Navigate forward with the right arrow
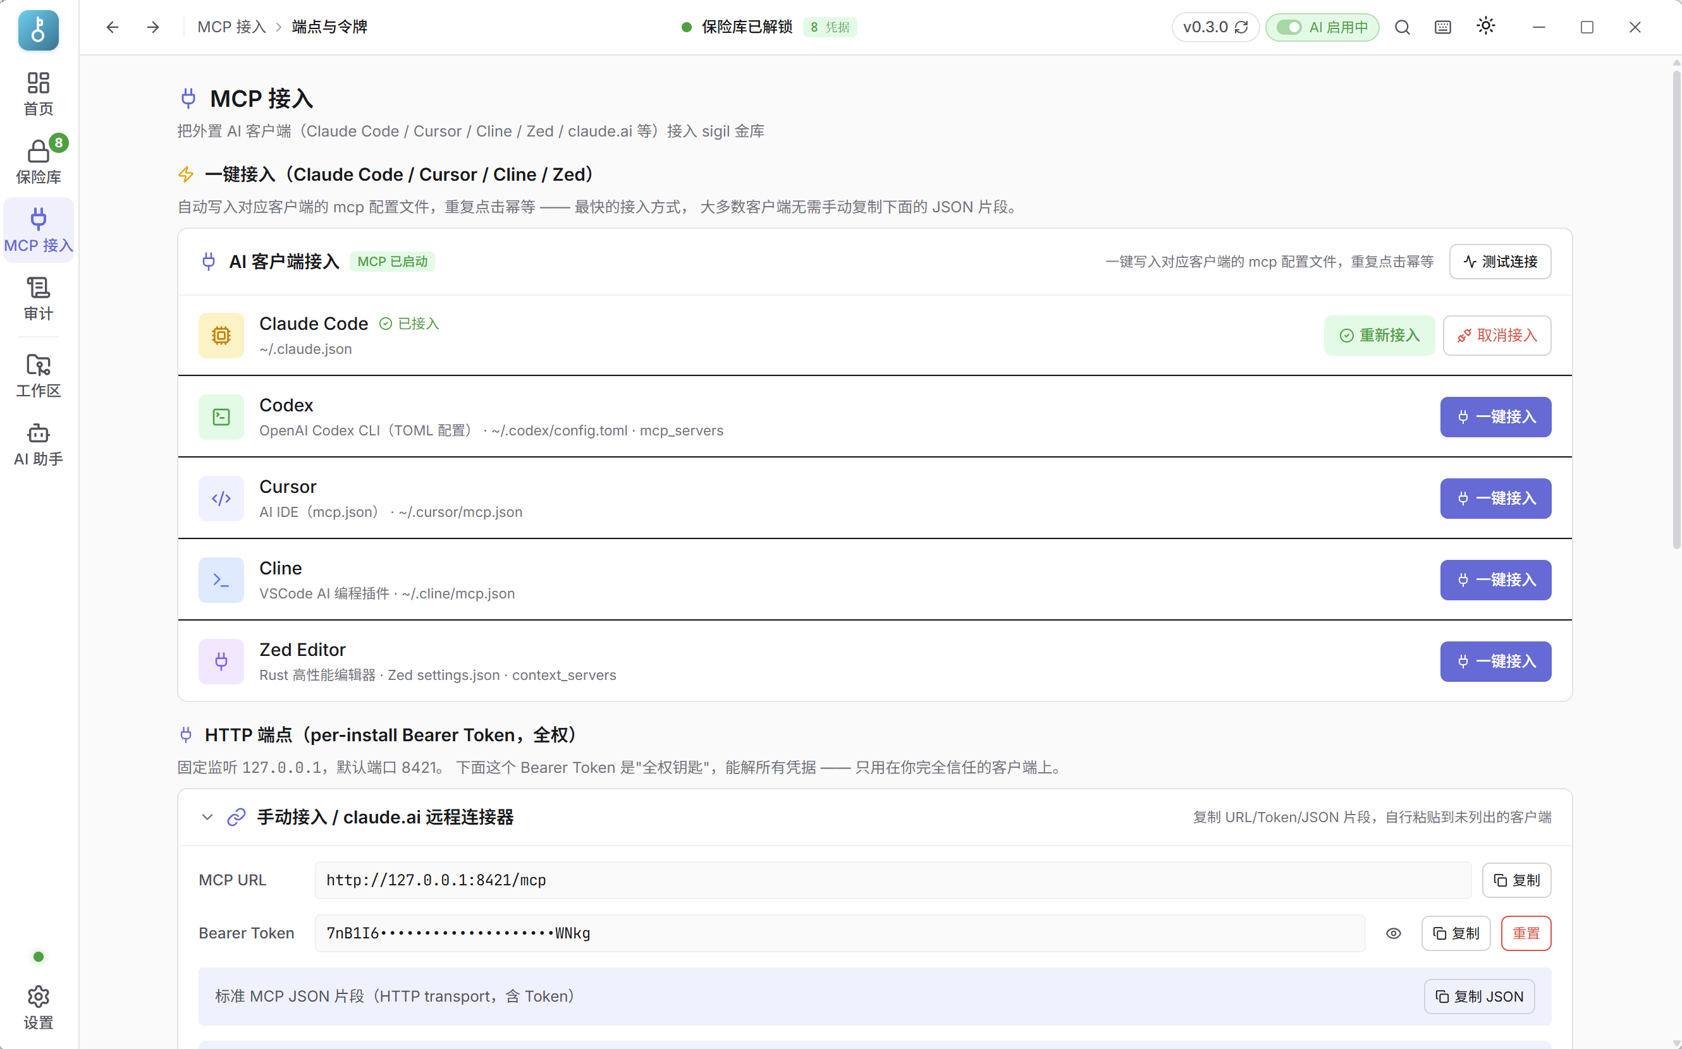1682x1049 pixels. (154, 27)
